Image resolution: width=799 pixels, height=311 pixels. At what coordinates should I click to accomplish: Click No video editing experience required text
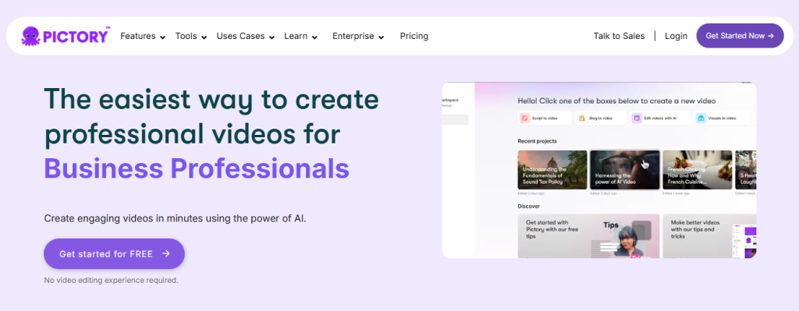(x=111, y=280)
